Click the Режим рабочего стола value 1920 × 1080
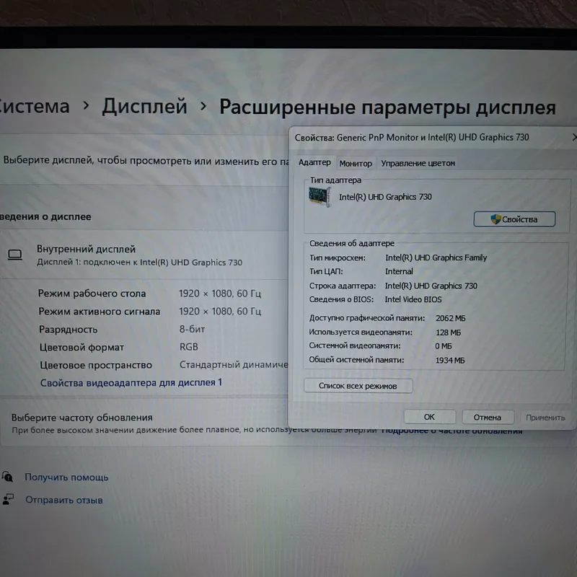The height and width of the screenshot is (577, 577). click(220, 294)
